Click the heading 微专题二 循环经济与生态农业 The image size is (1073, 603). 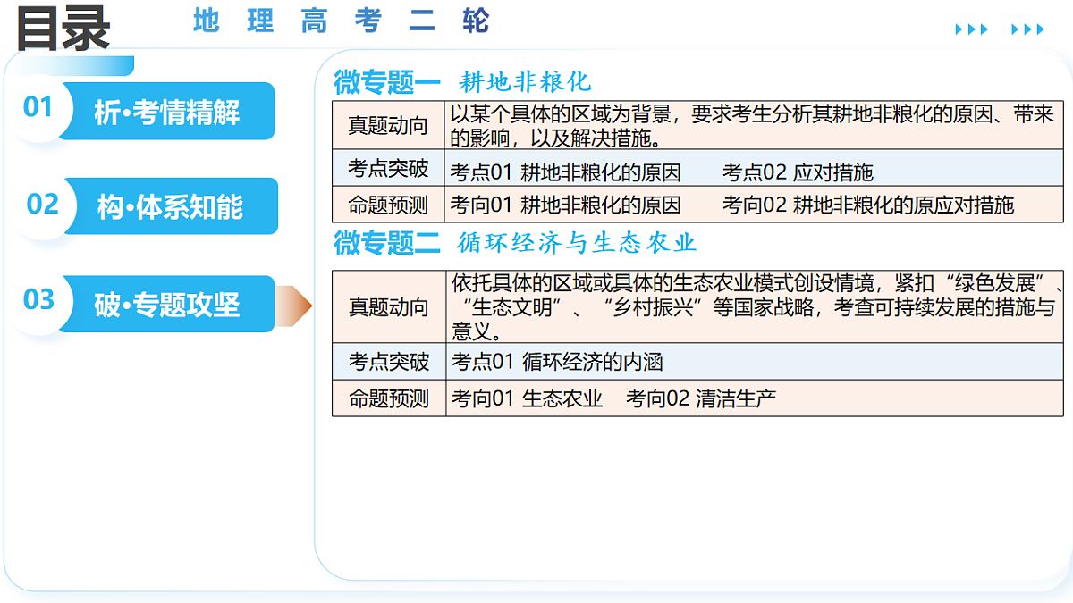(x=514, y=242)
